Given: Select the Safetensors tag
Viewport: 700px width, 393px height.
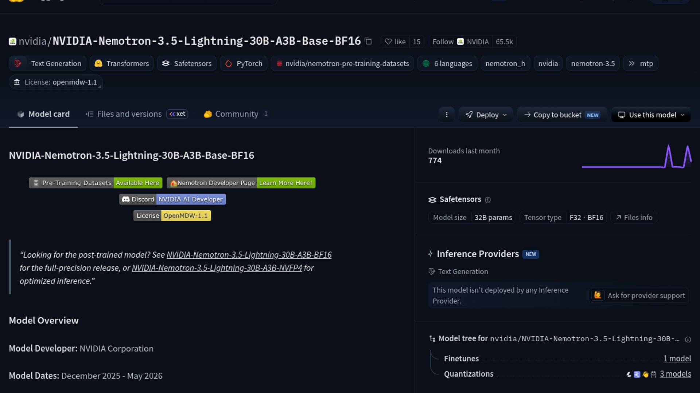Looking at the screenshot, I should tap(187, 63).
